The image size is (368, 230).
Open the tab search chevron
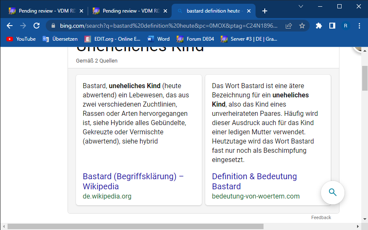[300, 6]
